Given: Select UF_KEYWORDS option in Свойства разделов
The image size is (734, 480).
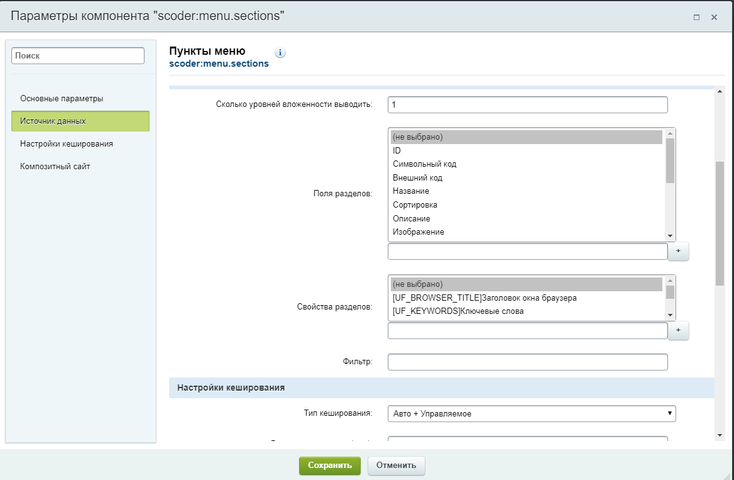Looking at the screenshot, I should (458, 311).
